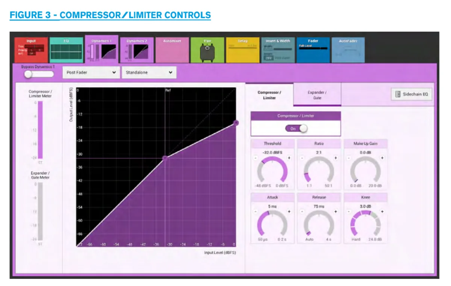This screenshot has height=286, width=451.
Task: Open the Dynamics 2 tile
Action: point(136,50)
